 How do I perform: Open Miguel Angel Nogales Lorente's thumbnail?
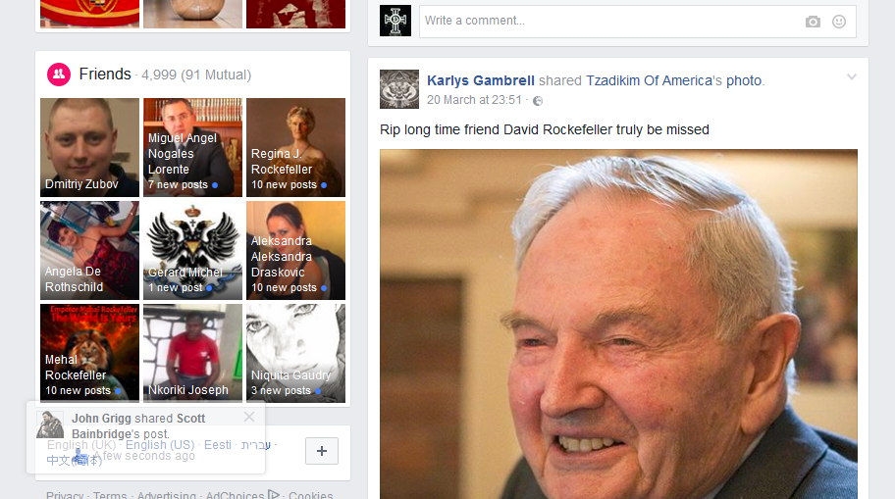tap(193, 147)
